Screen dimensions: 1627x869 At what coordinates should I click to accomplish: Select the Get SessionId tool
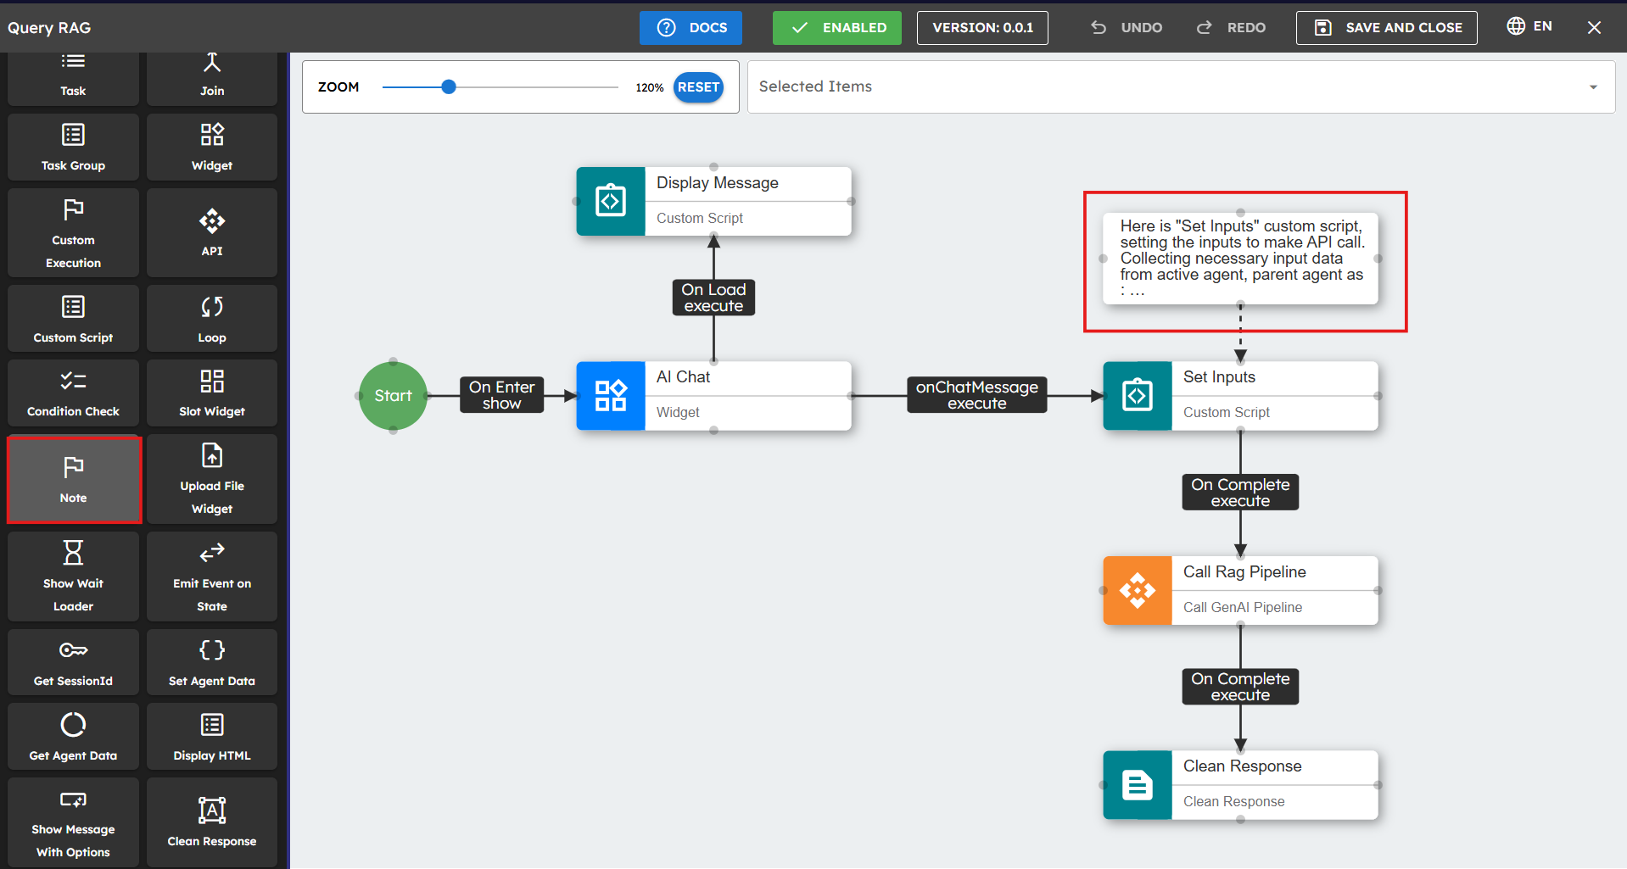tap(73, 663)
